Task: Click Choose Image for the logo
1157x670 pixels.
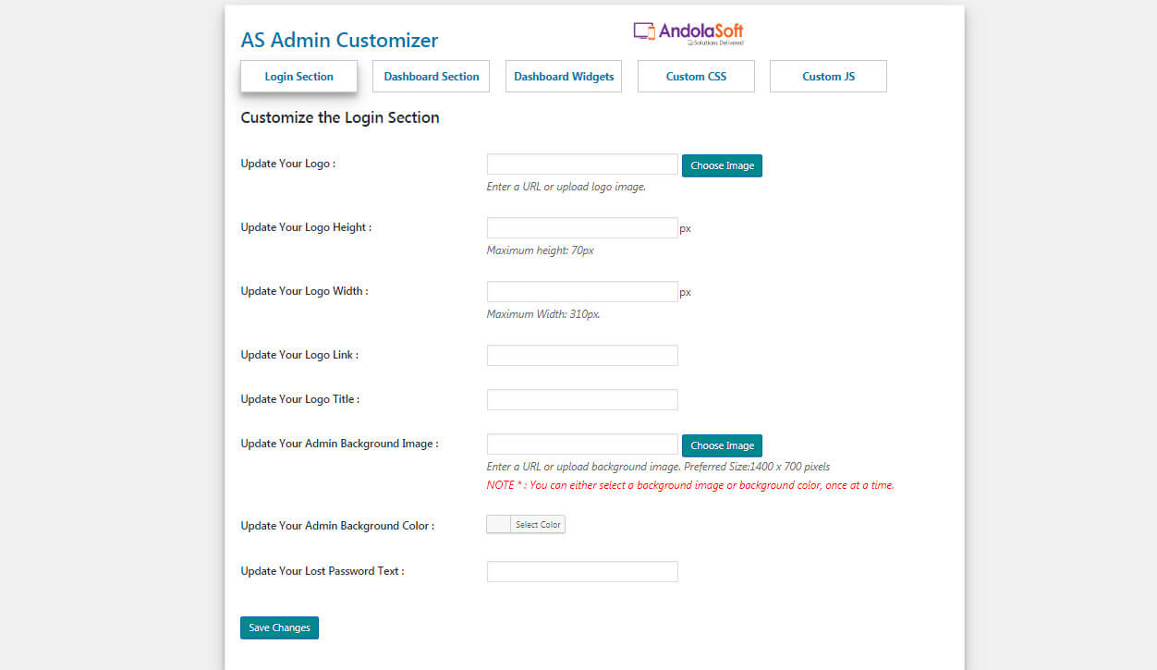Action: pyautogui.click(x=722, y=165)
